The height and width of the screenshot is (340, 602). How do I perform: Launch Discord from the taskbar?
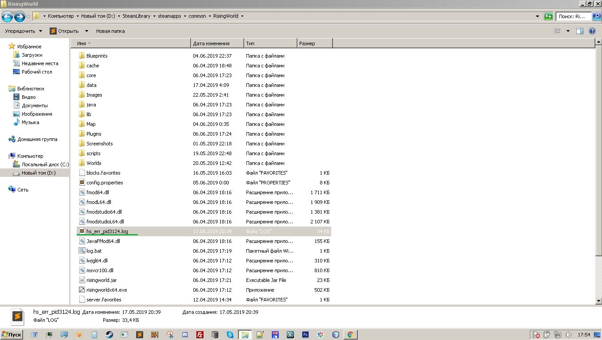(185, 335)
